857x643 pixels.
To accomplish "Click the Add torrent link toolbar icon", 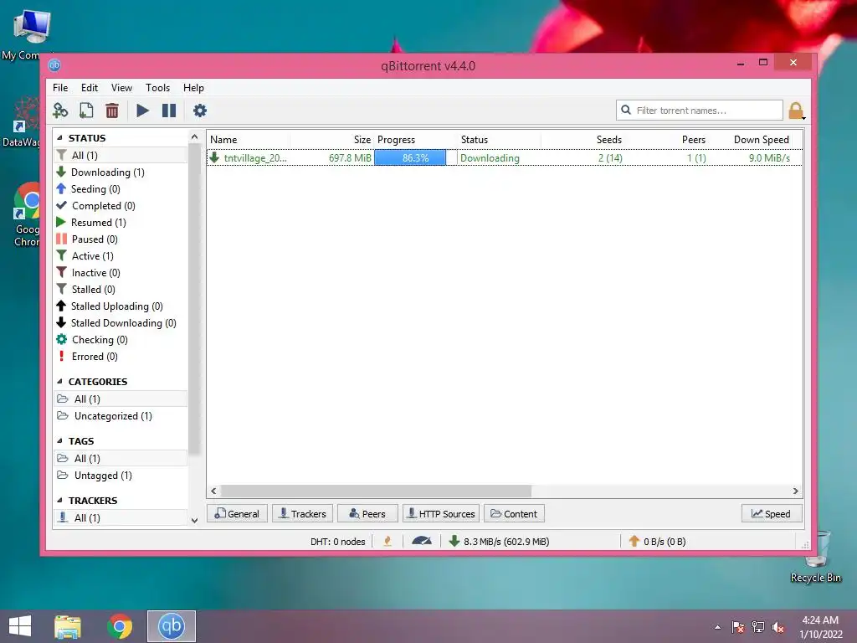I will pyautogui.click(x=60, y=111).
